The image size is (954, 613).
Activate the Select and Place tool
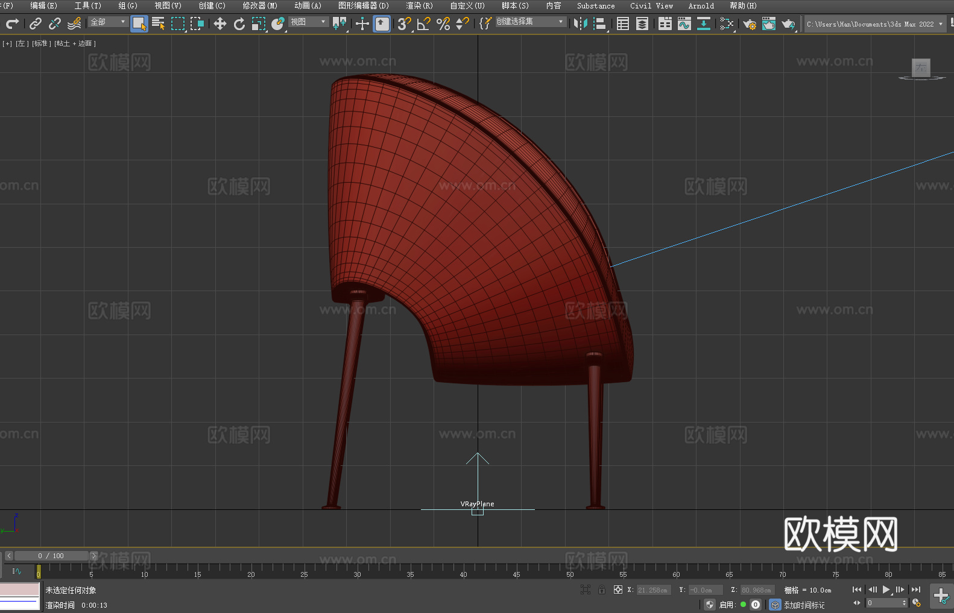tap(278, 24)
